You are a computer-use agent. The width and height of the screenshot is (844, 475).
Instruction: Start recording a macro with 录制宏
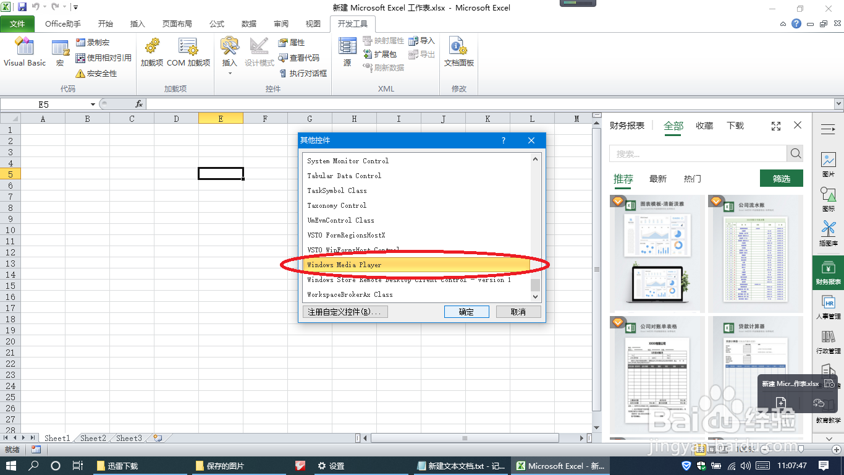click(93, 43)
